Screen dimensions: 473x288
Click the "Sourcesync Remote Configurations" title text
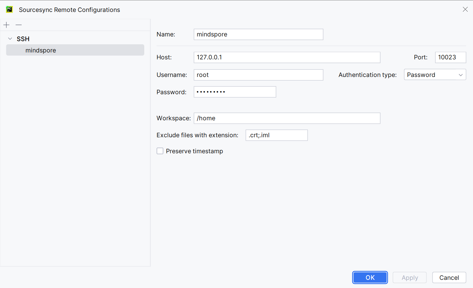coord(69,10)
